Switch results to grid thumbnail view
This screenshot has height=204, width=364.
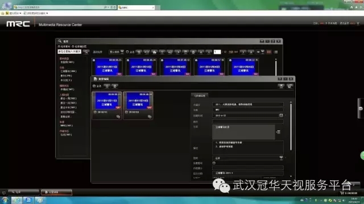tap(268, 52)
